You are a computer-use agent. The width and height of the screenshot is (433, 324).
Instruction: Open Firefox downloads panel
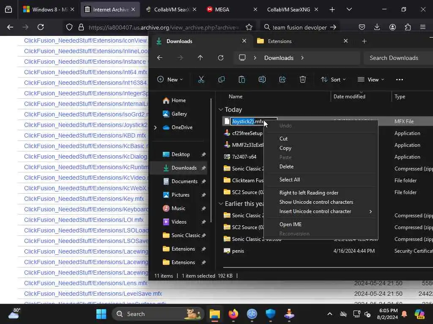click(377, 27)
